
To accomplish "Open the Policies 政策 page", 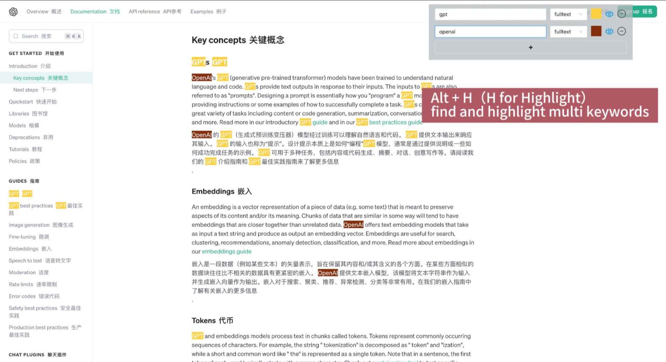I will (24, 161).
